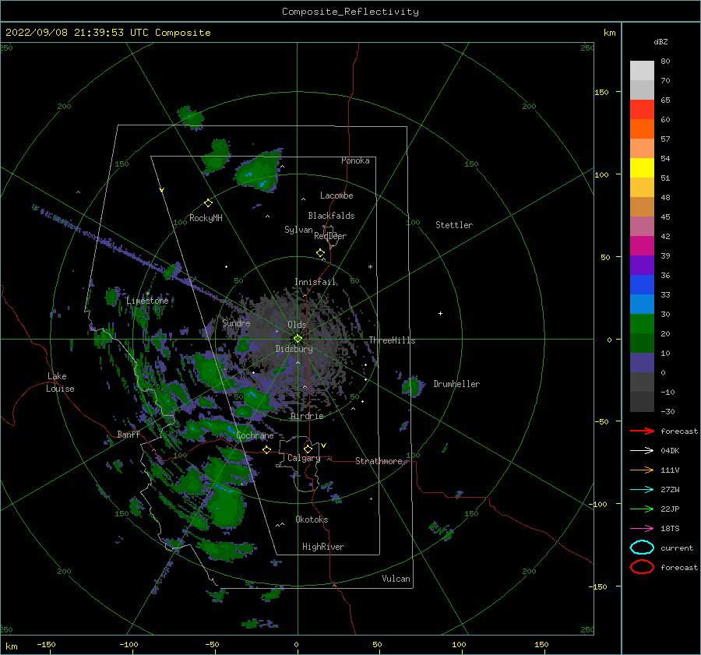Click the green 22JP arrow in legend

(x=642, y=509)
